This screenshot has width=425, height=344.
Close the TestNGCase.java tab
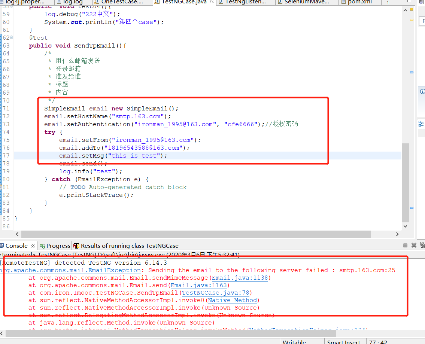coord(212,2)
